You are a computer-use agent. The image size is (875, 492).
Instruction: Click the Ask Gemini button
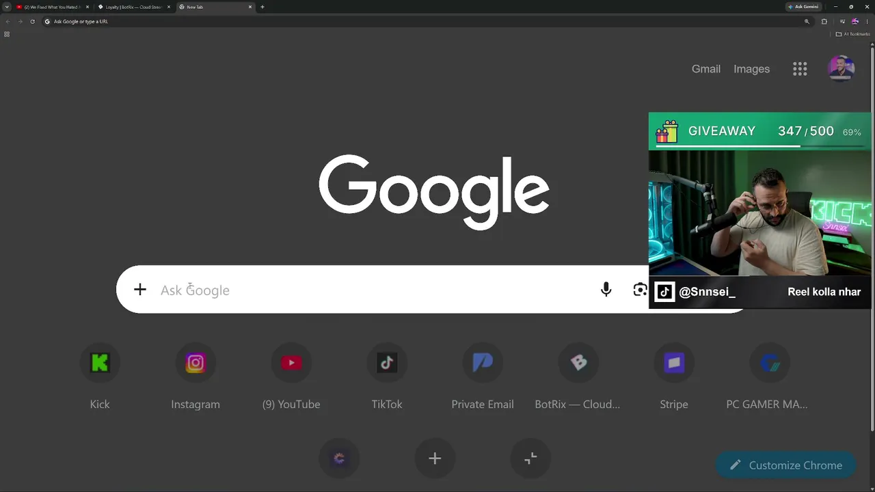click(803, 7)
